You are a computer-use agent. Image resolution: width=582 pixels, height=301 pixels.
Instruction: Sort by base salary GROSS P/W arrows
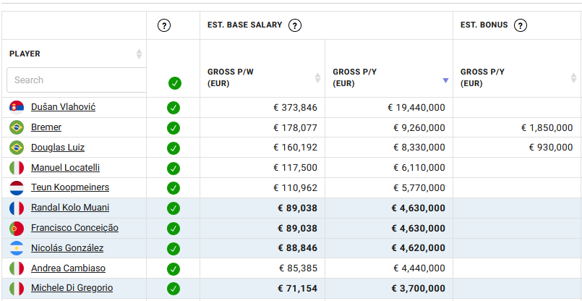click(x=317, y=77)
